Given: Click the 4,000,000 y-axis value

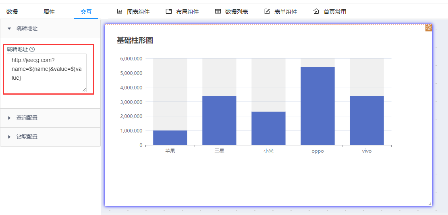Looking at the screenshot, I should pyautogui.click(x=132, y=87).
